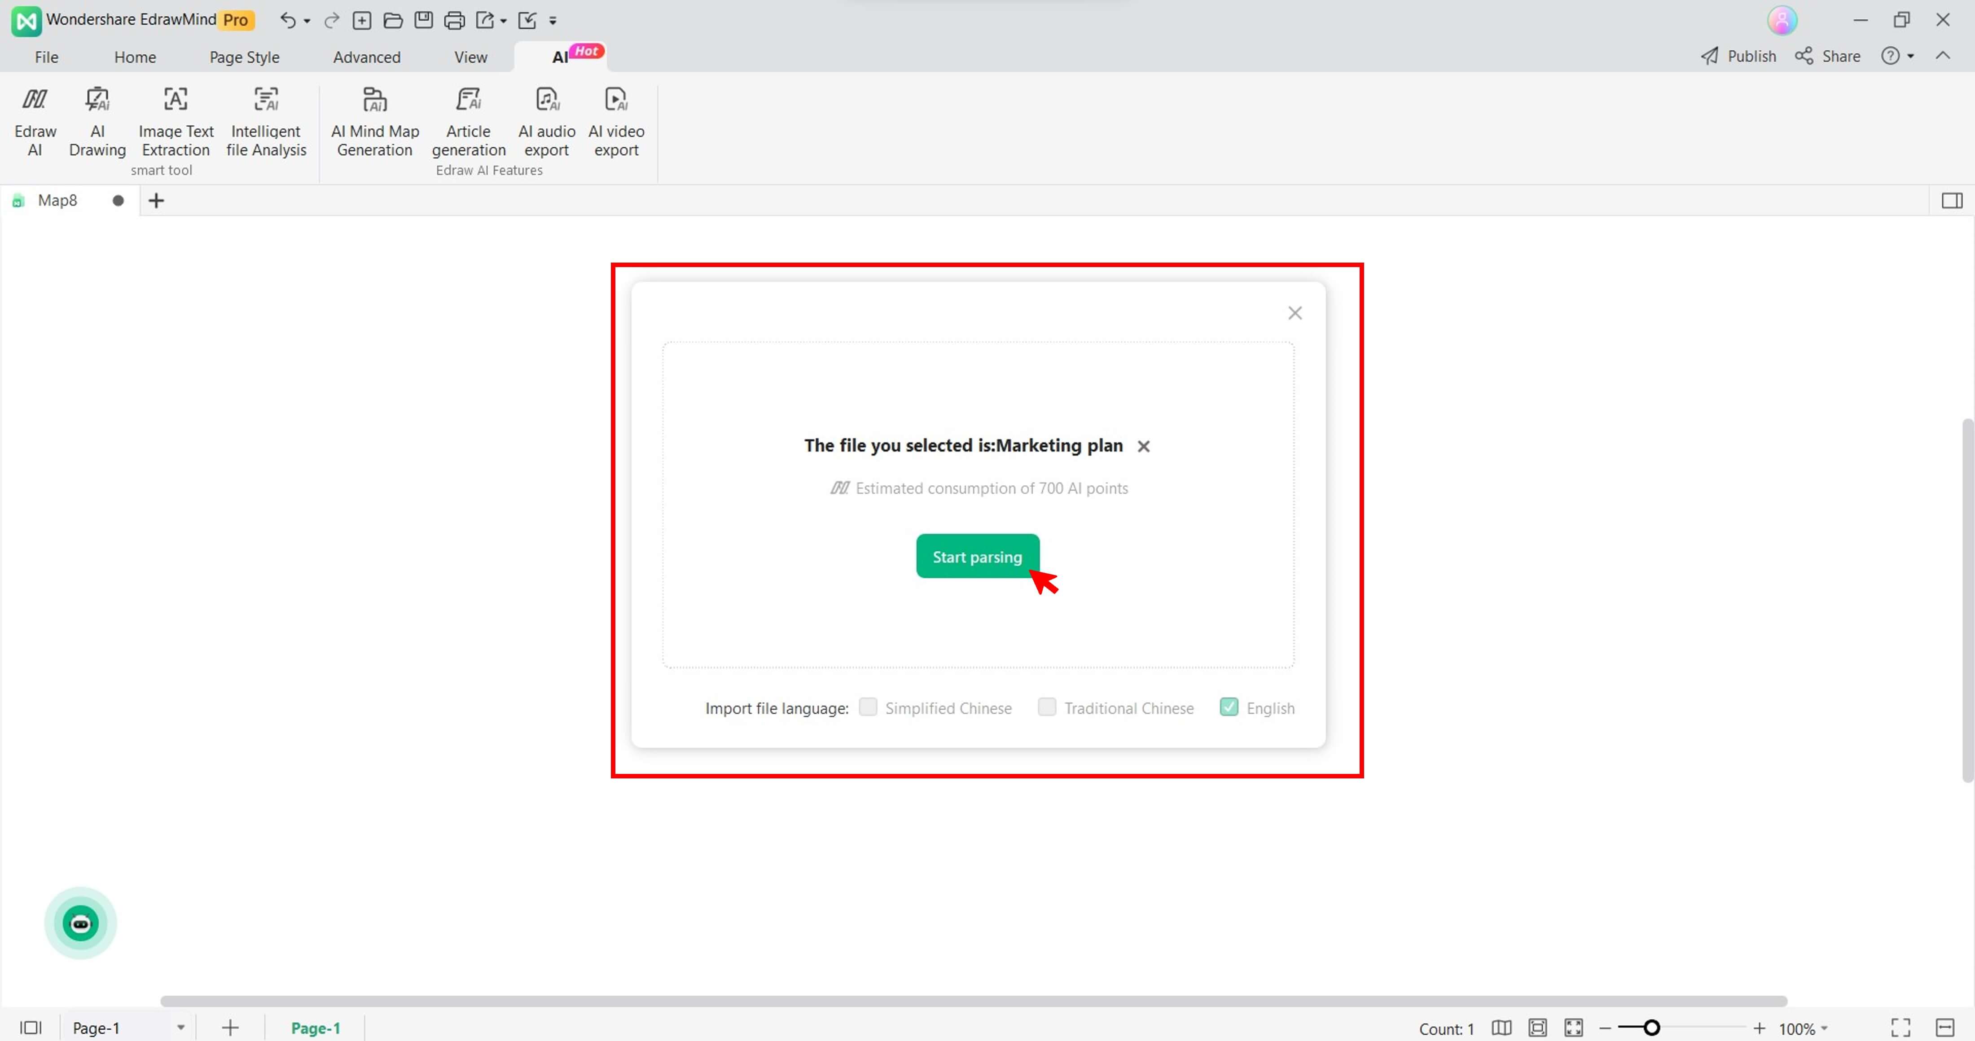Screen dimensions: 1975x1041
Task: Check the Simplified Chinese checkbox
Action: coord(868,707)
